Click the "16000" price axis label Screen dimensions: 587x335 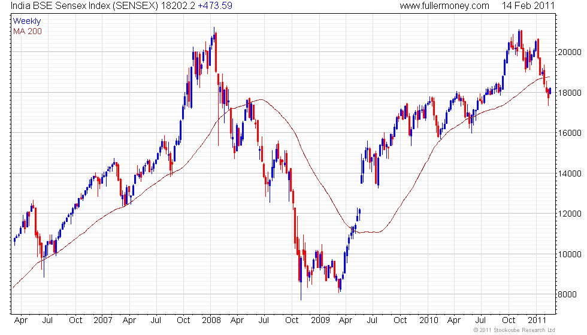[x=570, y=133]
